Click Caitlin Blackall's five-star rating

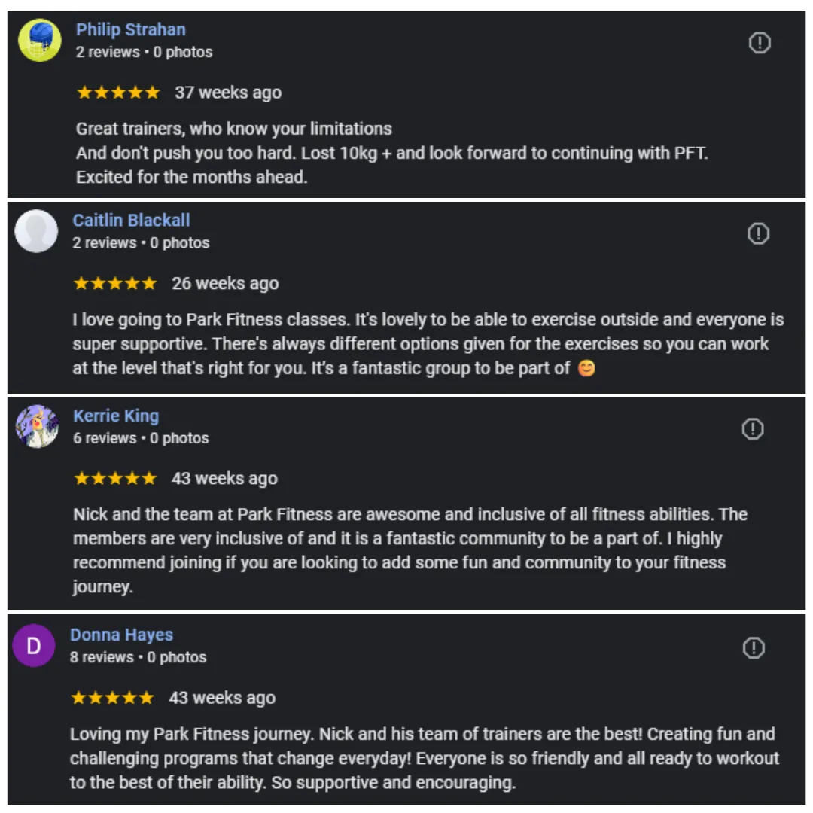coord(115,284)
